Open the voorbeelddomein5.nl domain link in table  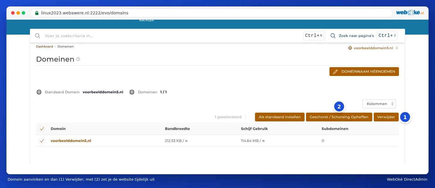(x=71, y=141)
